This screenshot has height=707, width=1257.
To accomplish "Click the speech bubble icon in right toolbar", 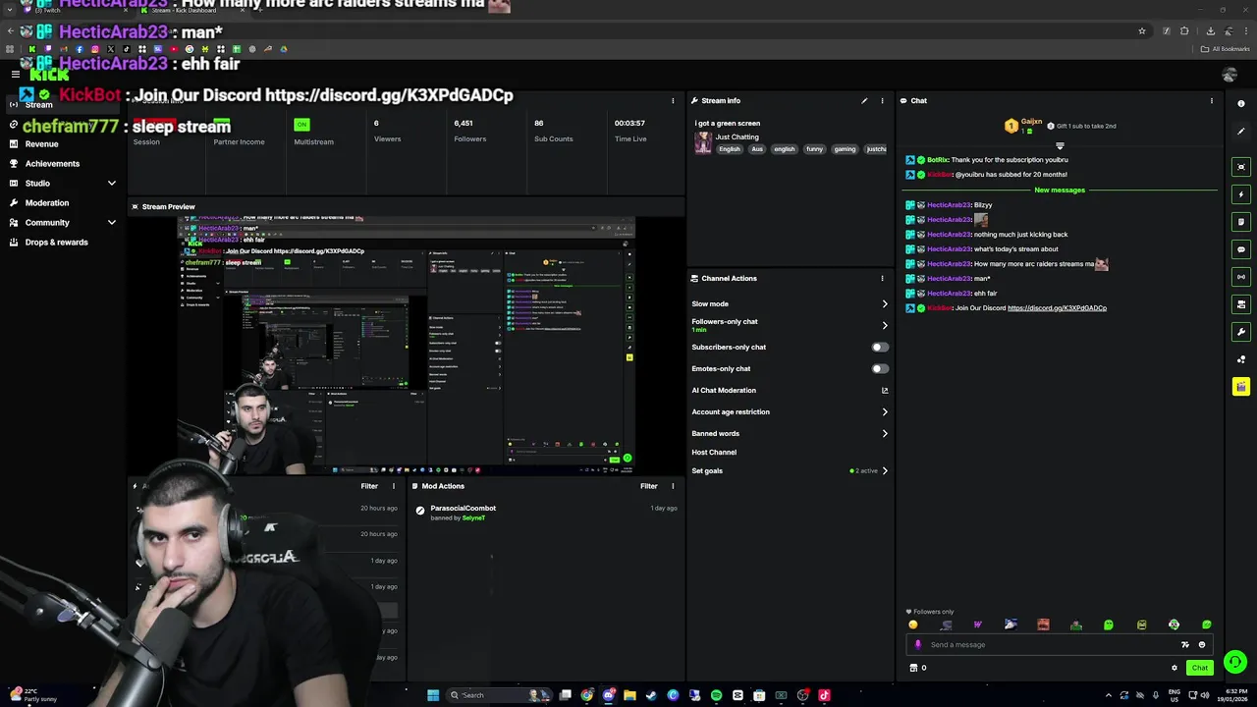I will [1241, 249].
